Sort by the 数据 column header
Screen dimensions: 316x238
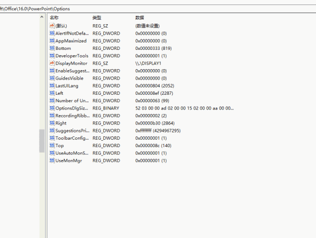click(140, 18)
